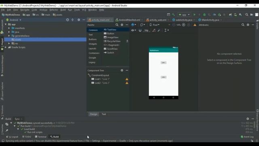Open the Logcat tool window
The width and height of the screenshot is (259, 146).
coord(13,137)
